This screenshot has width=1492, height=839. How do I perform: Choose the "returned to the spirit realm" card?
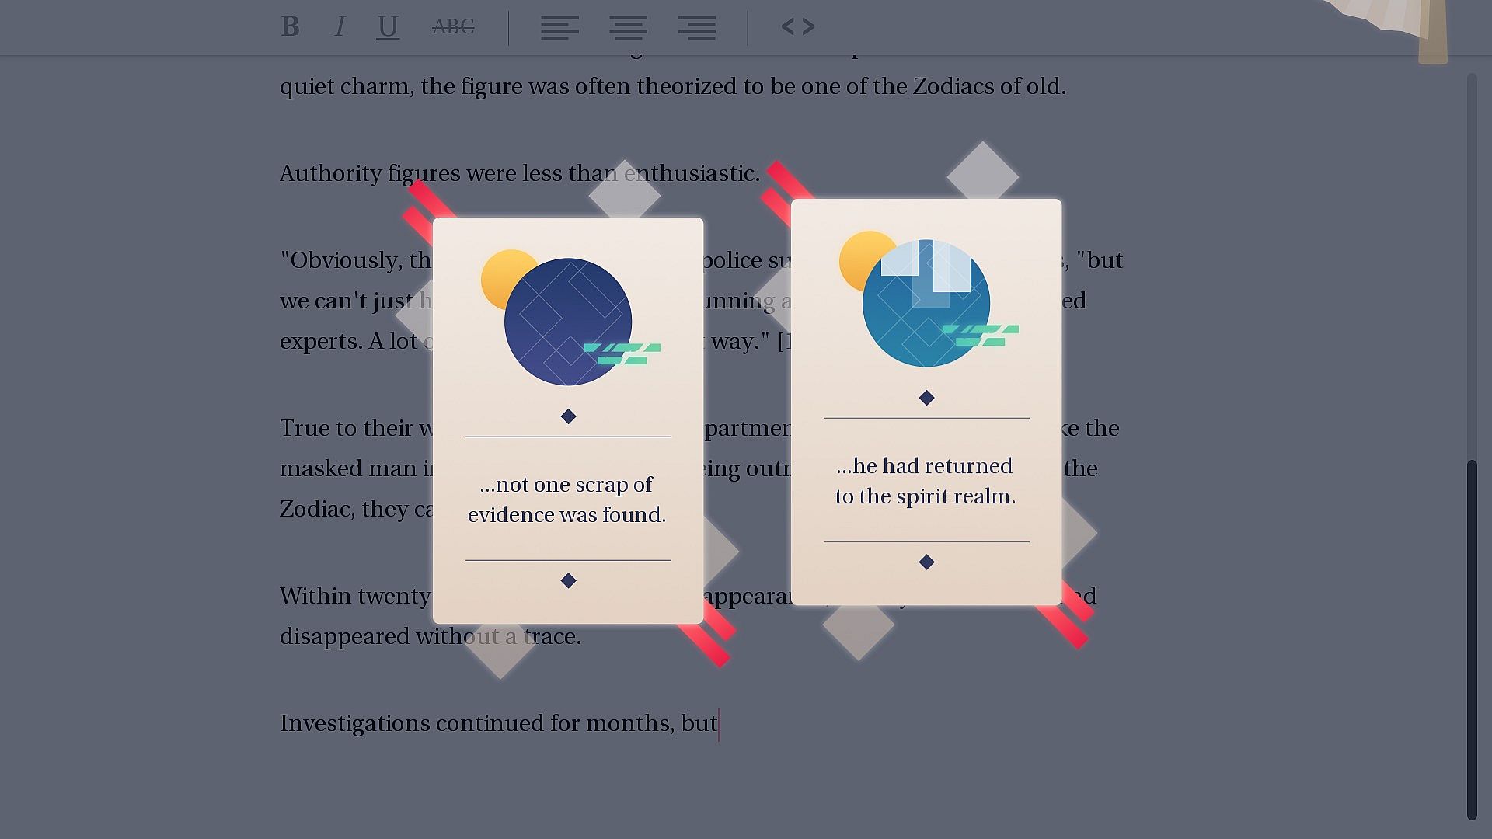click(925, 481)
